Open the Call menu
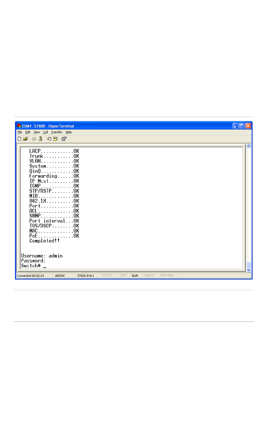This screenshot has height=426, width=275. (x=46, y=132)
